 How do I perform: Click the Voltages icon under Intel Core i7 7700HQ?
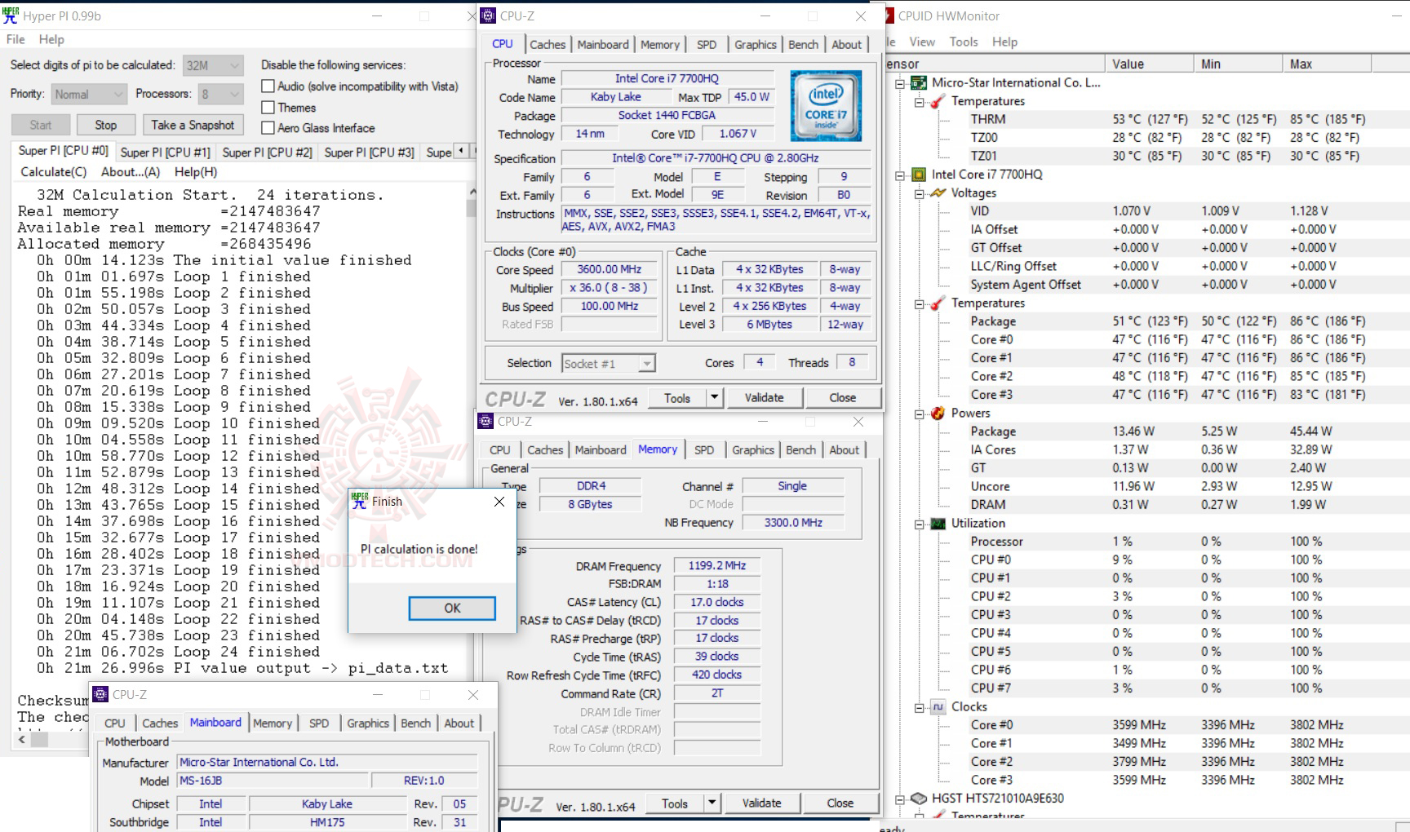938,193
